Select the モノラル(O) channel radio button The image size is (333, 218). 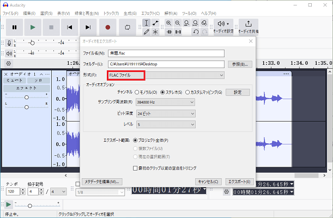(137, 92)
